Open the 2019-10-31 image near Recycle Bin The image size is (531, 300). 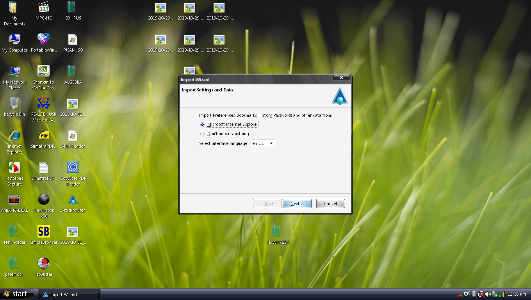point(73,105)
